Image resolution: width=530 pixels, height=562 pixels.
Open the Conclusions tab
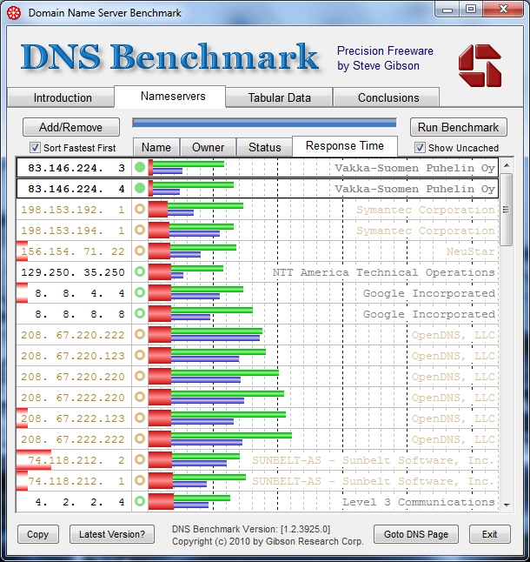point(388,97)
